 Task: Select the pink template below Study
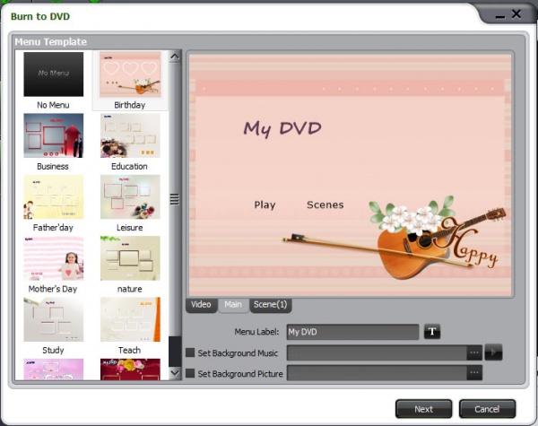pyautogui.click(x=53, y=369)
